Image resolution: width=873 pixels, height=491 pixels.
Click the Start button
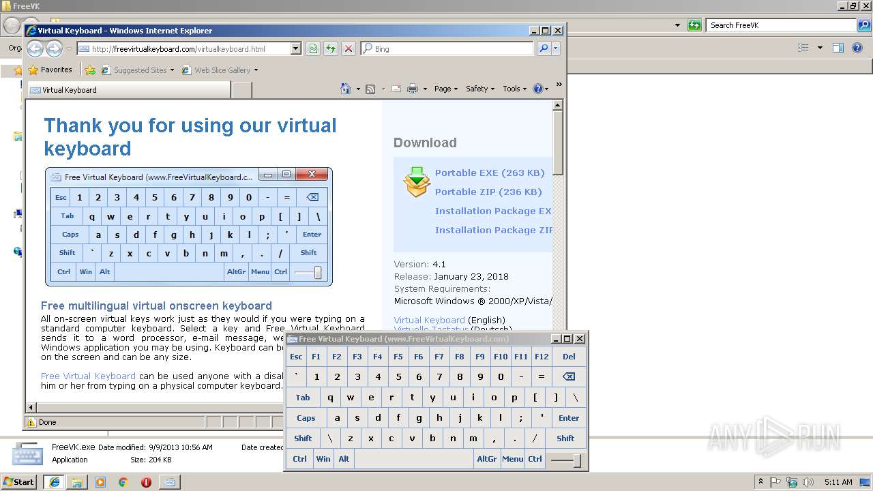19,482
